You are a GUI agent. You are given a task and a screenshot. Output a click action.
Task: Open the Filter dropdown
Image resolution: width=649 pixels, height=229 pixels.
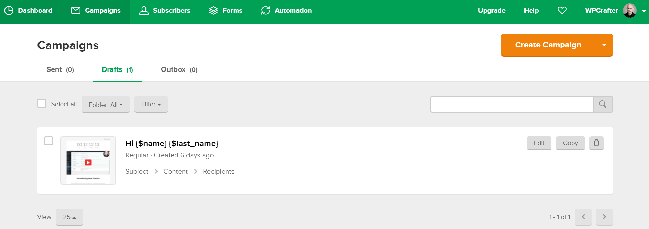point(151,104)
